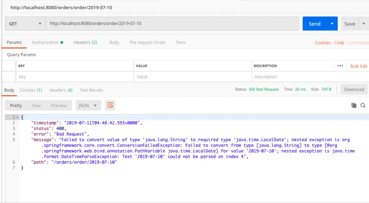Open response Headers (4) tab

[x=61, y=90]
